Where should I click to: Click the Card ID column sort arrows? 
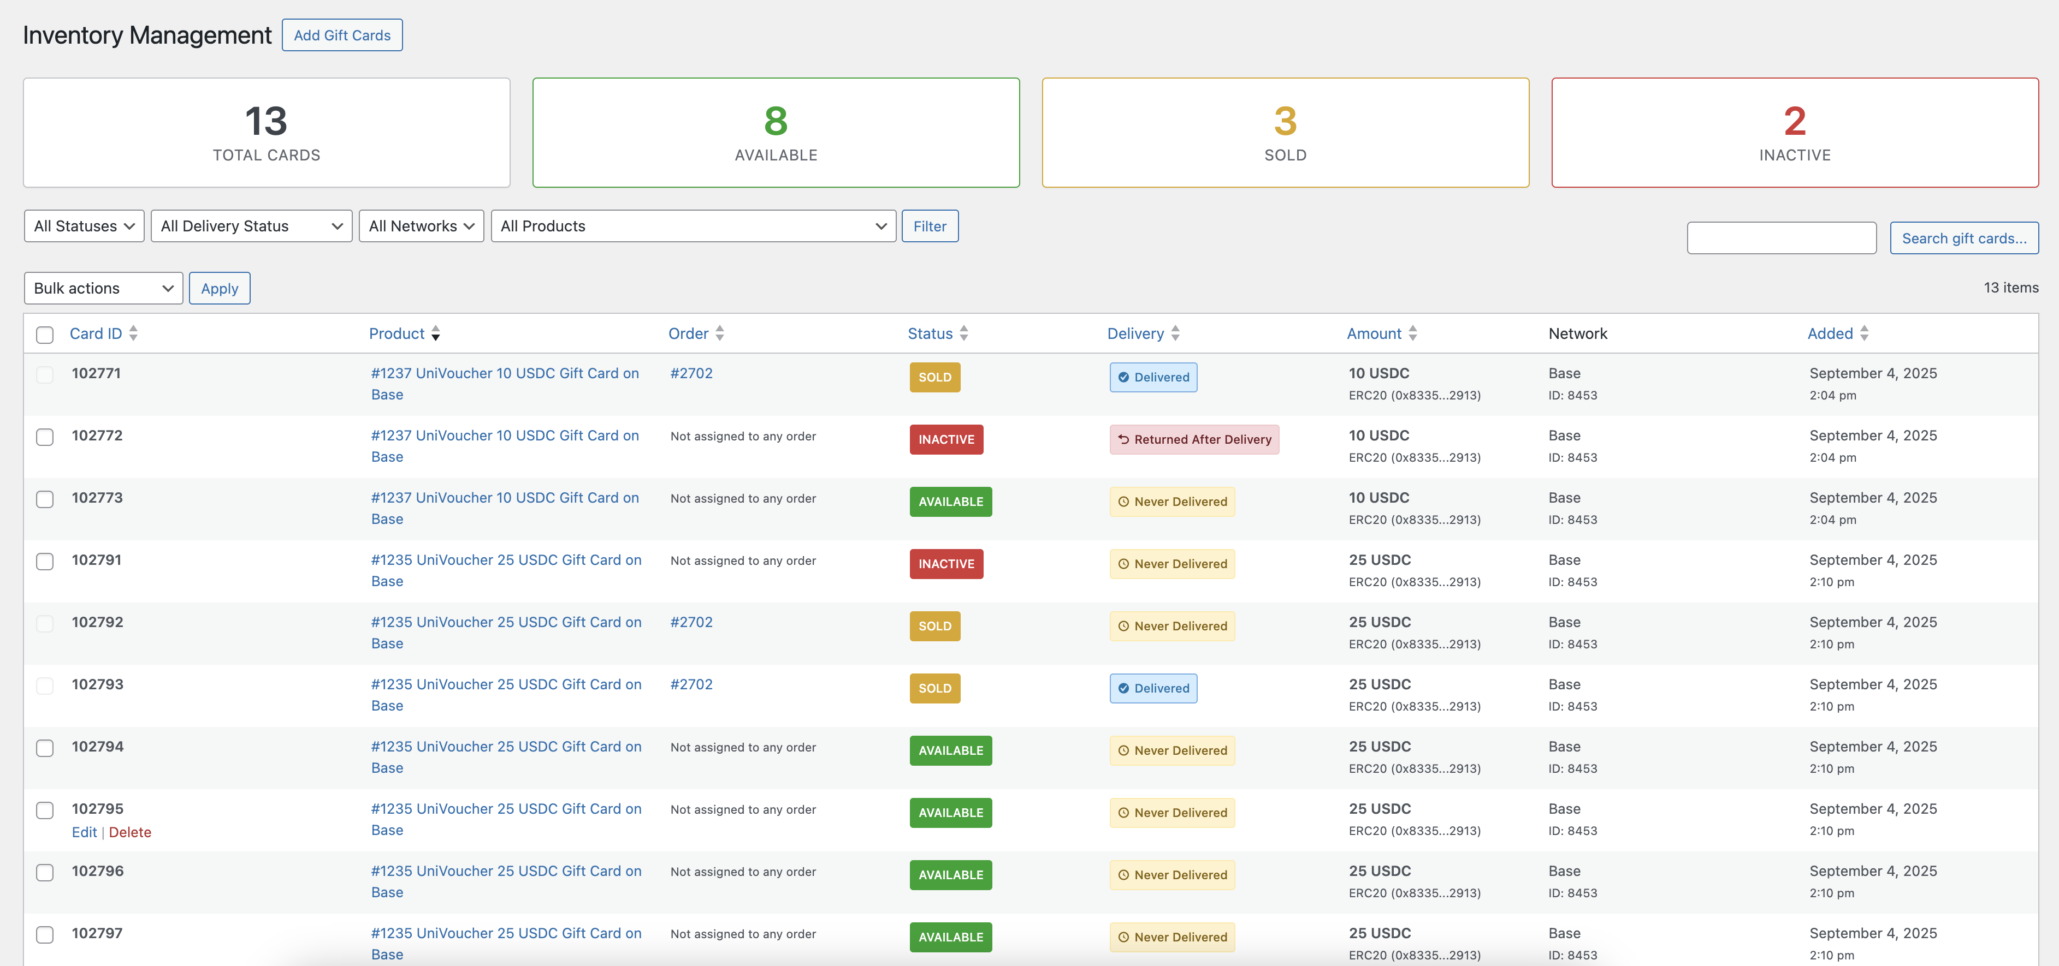point(133,333)
